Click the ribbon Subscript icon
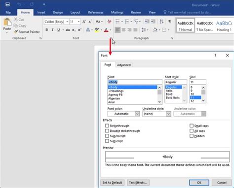 (x=74, y=30)
